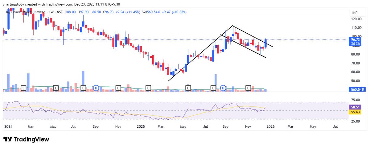Open the earnings E marker after Jul 2024
Image resolution: width=370 pixels, height=148 pixels.
[x=83, y=88]
